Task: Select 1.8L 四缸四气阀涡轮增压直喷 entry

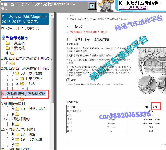Action: tap(25, 58)
